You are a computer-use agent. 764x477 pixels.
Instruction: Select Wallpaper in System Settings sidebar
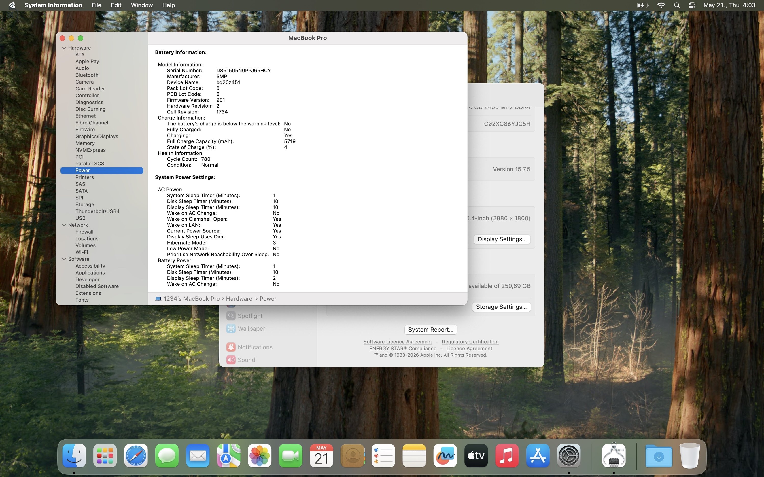coord(245,328)
